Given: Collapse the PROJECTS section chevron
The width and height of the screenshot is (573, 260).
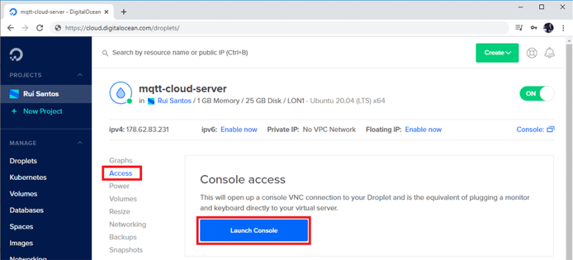Looking at the screenshot, I should 80,75.
